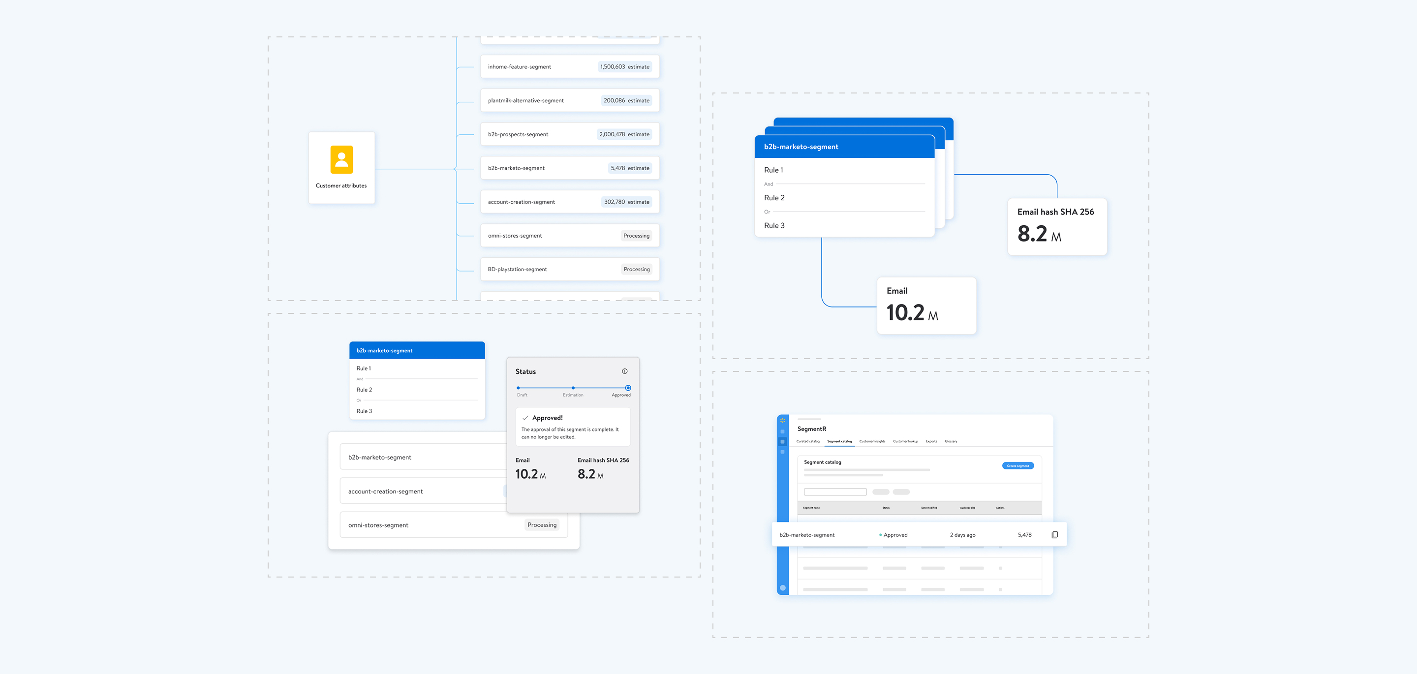Select the Estimation step on the status tracker

(x=573, y=388)
